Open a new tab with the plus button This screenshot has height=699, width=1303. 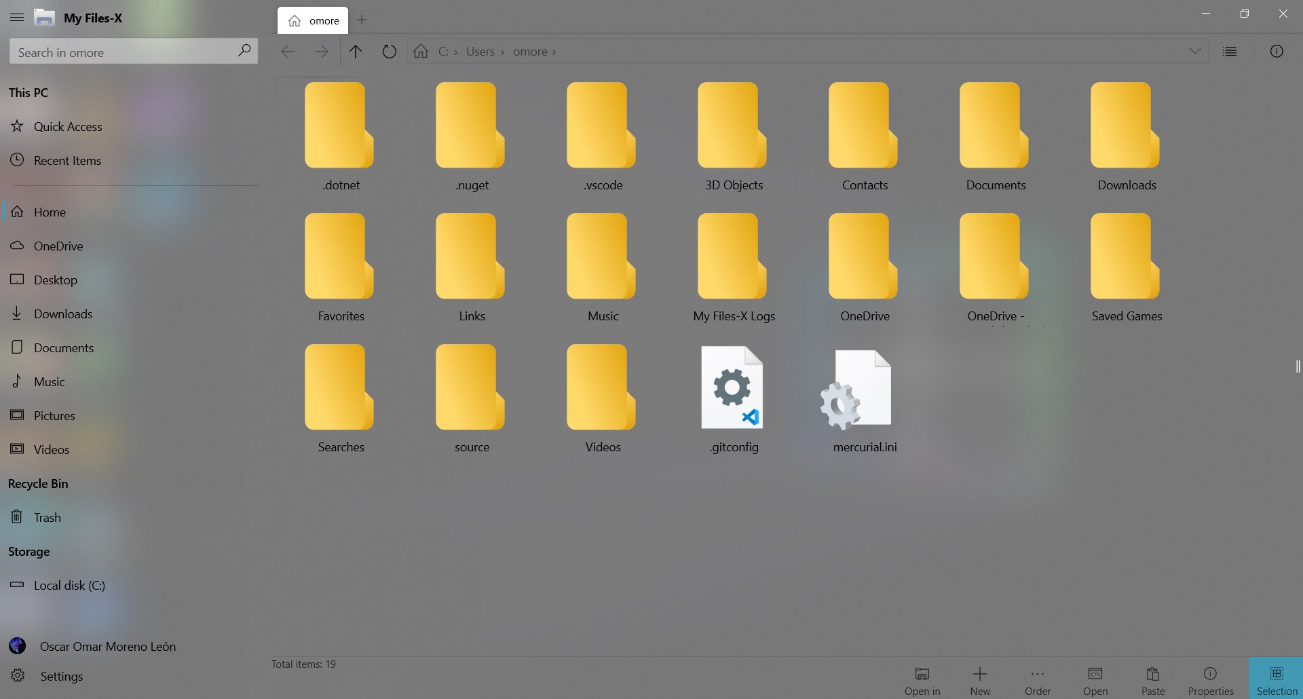click(362, 20)
